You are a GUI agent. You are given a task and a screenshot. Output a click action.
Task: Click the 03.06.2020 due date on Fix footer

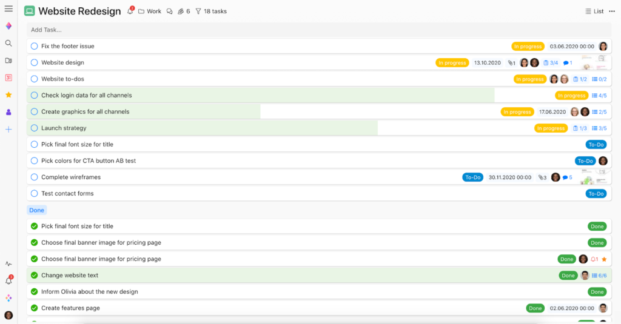click(x=572, y=47)
